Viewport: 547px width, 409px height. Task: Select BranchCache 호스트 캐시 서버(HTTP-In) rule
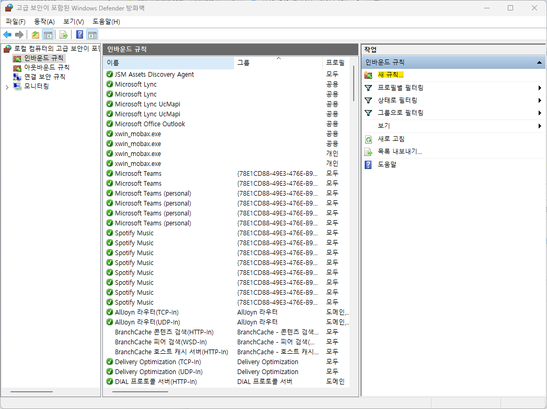click(171, 352)
